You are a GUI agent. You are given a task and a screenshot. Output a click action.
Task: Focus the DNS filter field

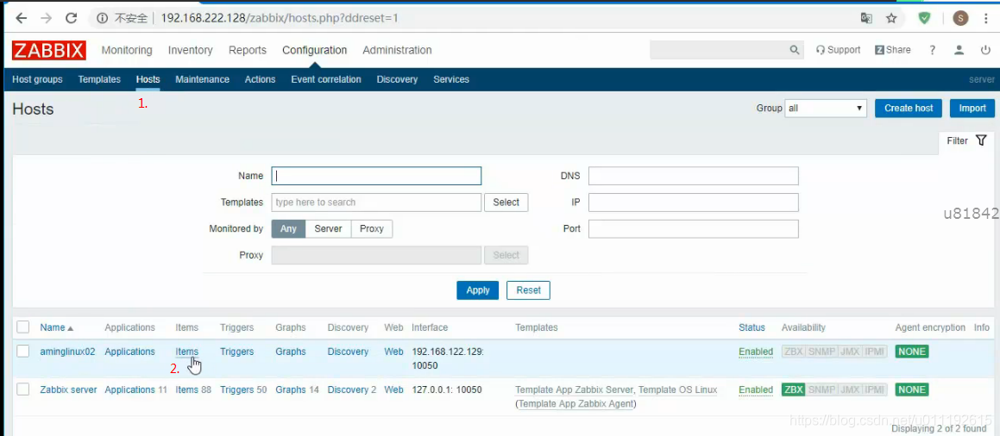693,176
